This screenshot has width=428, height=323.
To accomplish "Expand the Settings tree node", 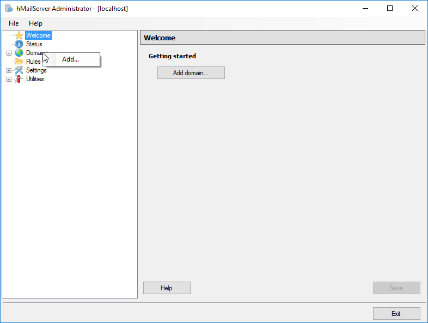I will click(x=9, y=70).
